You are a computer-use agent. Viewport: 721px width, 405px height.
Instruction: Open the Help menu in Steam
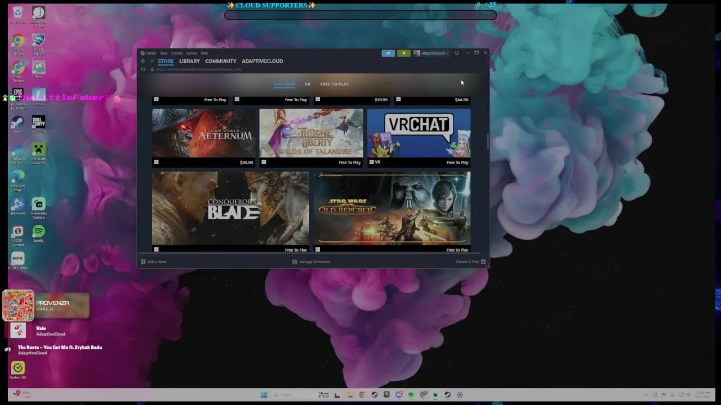point(204,53)
